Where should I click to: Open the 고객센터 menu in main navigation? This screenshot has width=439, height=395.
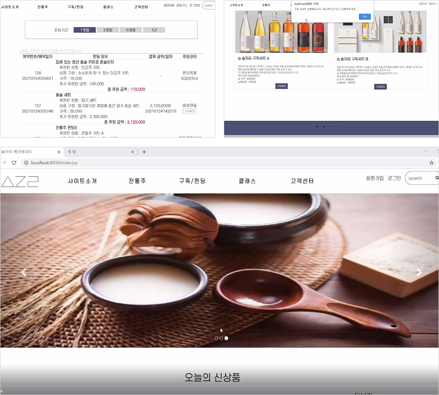point(302,181)
